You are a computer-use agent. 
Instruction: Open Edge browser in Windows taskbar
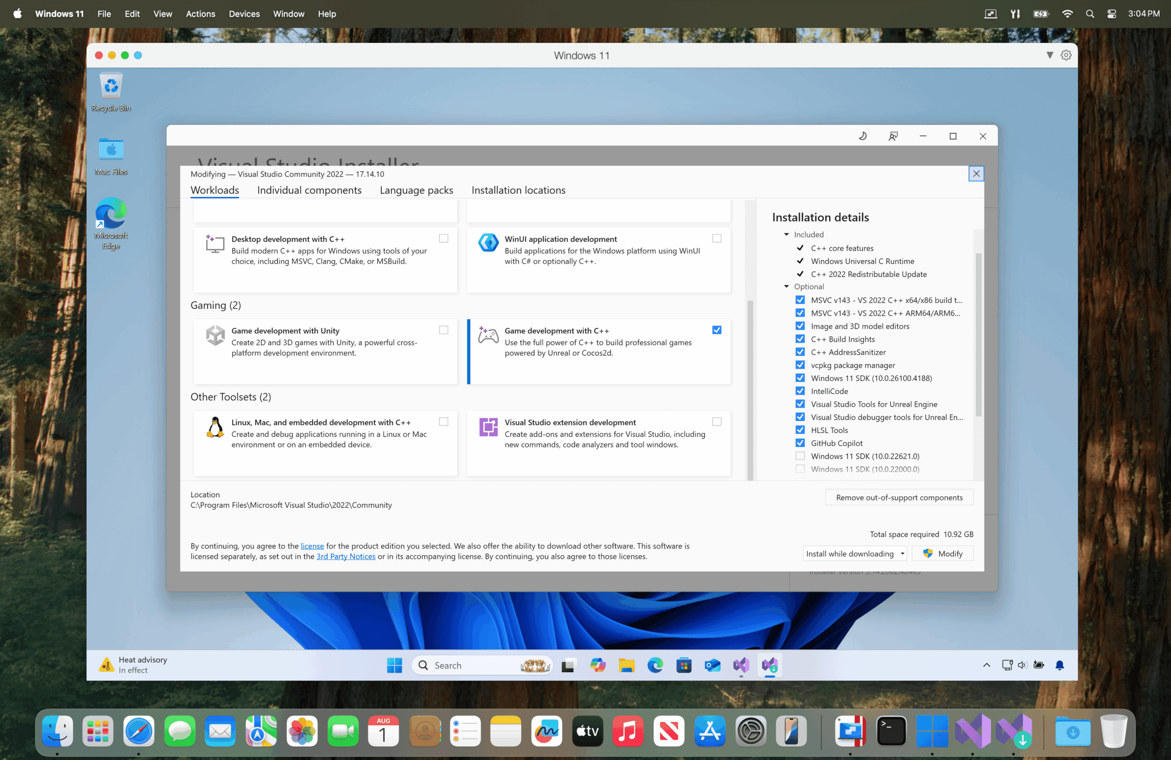655,665
